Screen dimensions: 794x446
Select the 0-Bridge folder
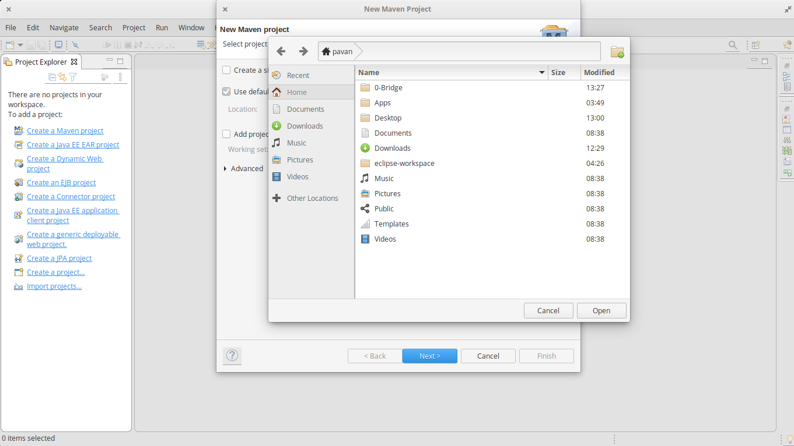pyautogui.click(x=492, y=87)
